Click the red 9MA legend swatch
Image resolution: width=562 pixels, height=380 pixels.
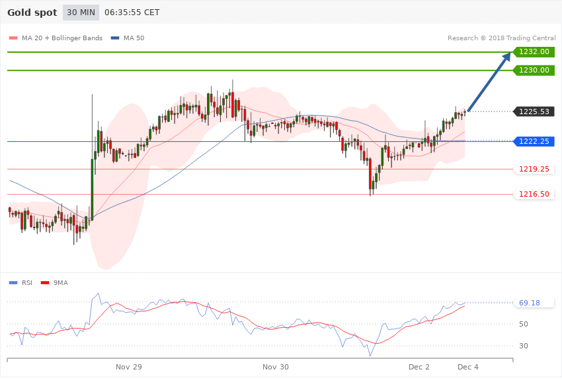[45, 283]
